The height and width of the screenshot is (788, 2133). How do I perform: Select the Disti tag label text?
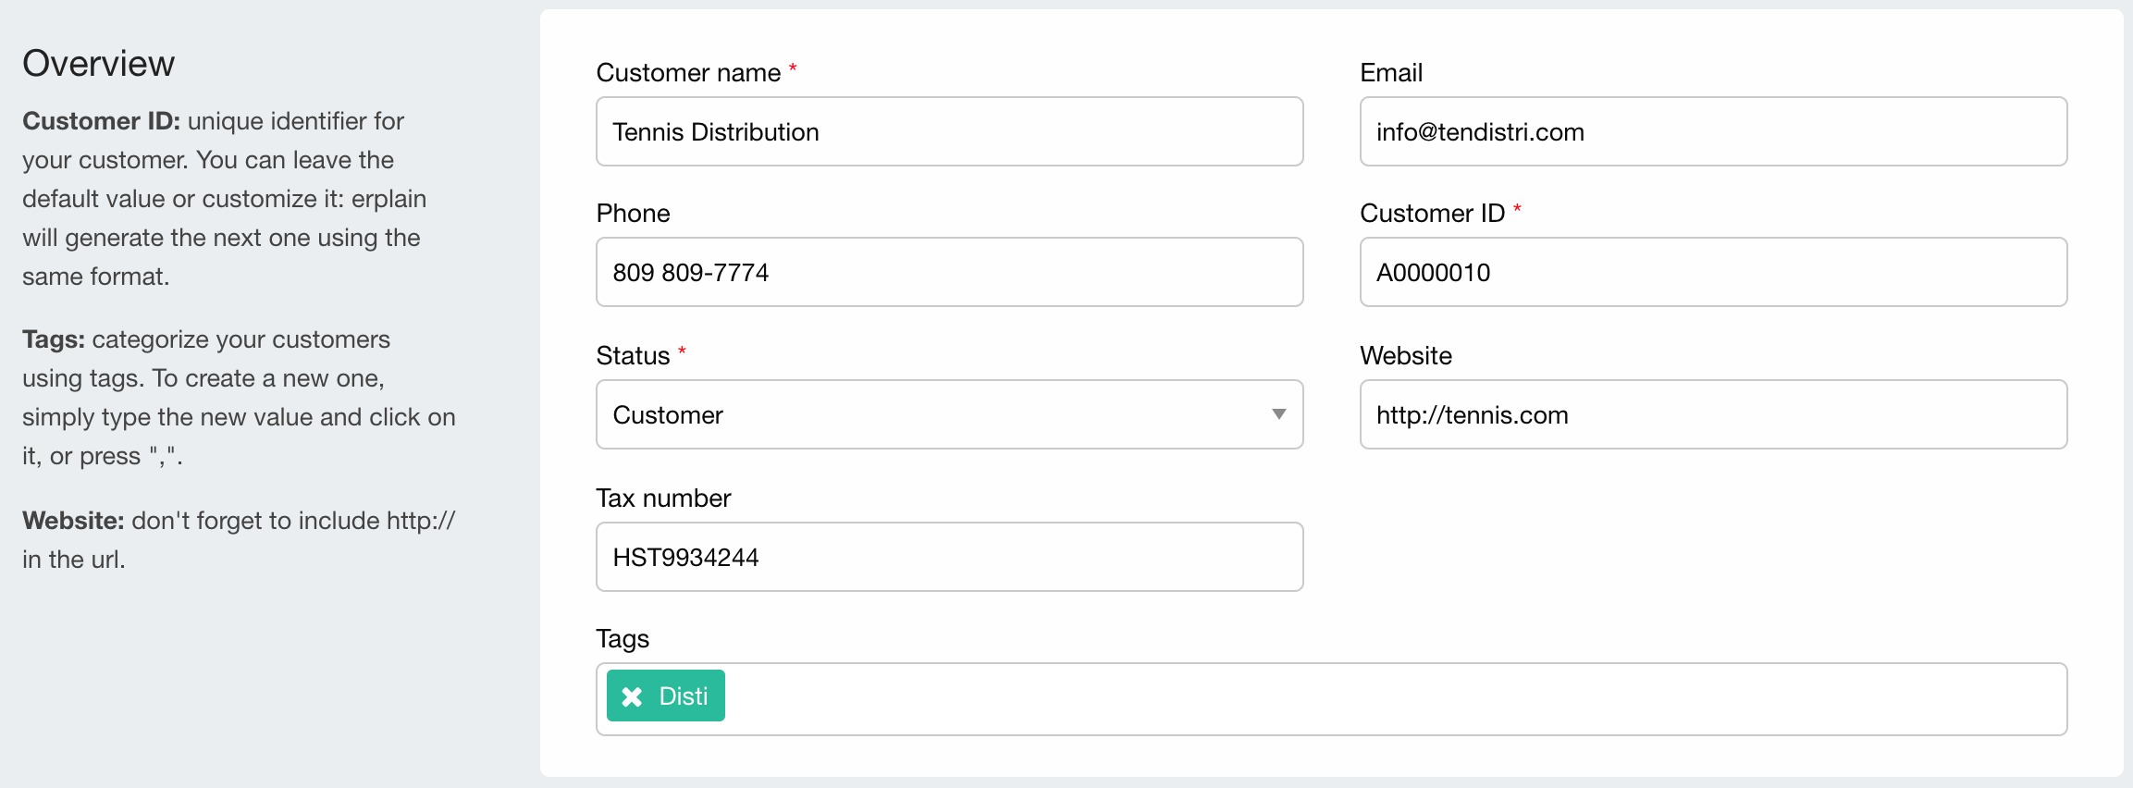(684, 696)
